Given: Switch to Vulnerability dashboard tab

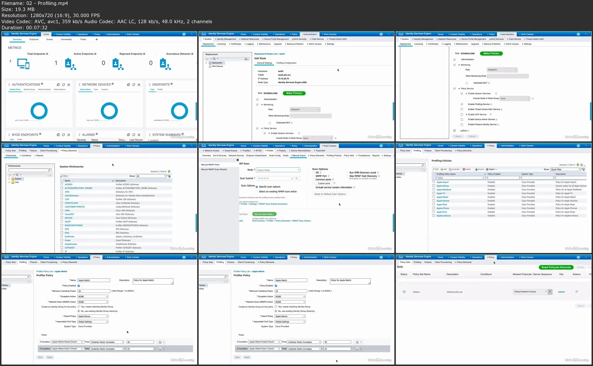Looking at the screenshot, I should click(x=66, y=39).
